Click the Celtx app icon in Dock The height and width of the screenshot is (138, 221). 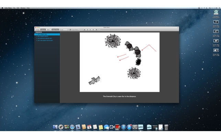141,127
